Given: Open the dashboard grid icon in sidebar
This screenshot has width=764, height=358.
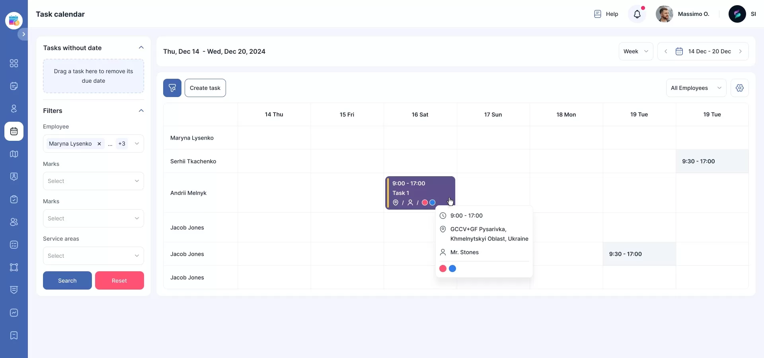Looking at the screenshot, I should 14,64.
